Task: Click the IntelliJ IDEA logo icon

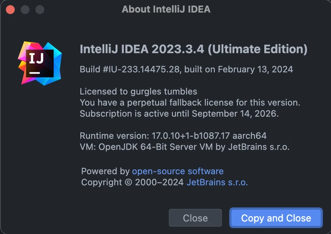Action: pos(40,63)
